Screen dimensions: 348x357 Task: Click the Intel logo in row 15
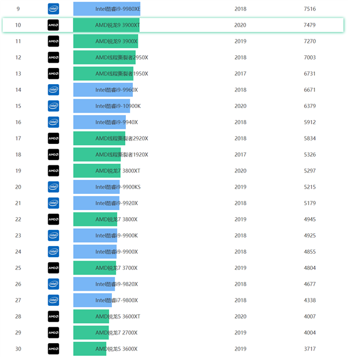(x=53, y=106)
